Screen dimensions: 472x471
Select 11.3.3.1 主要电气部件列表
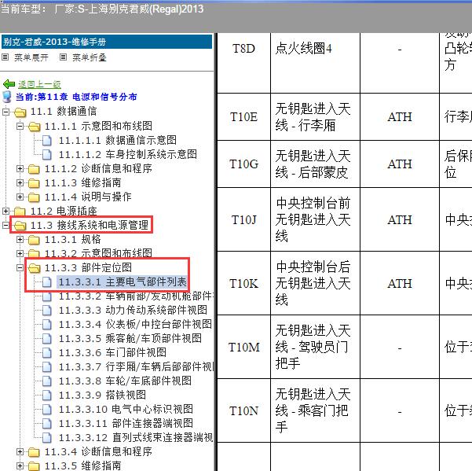(x=123, y=281)
